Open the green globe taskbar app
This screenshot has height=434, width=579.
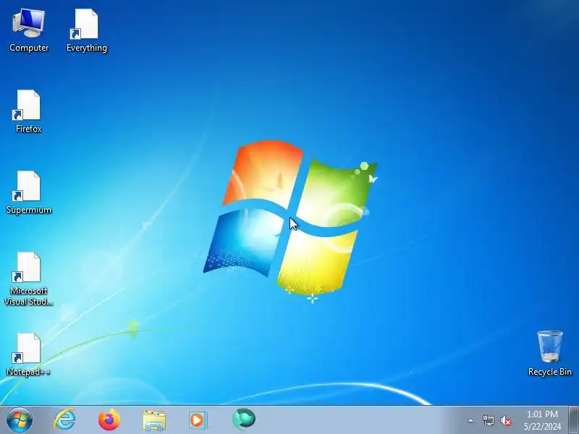244,420
